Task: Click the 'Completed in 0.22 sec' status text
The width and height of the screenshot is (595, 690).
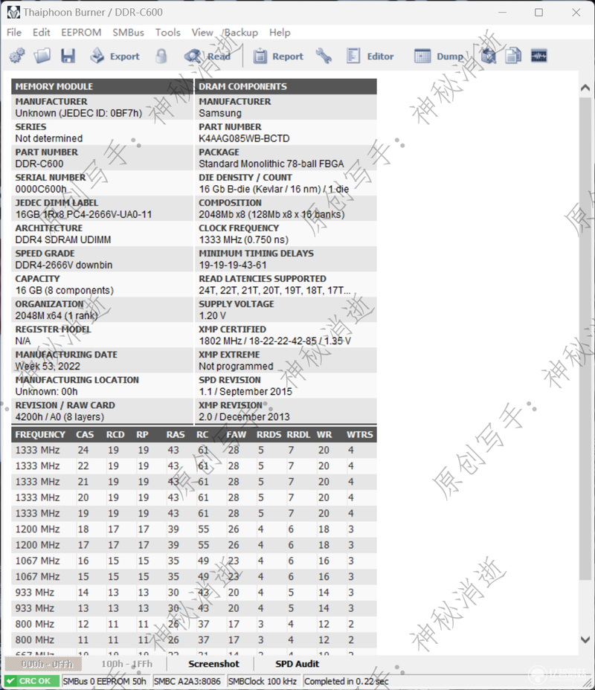Action: tap(346, 681)
